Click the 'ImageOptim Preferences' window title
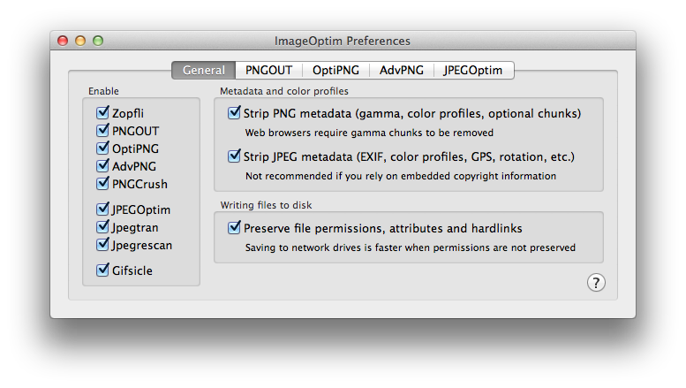This screenshot has width=686, height=388. (x=343, y=42)
